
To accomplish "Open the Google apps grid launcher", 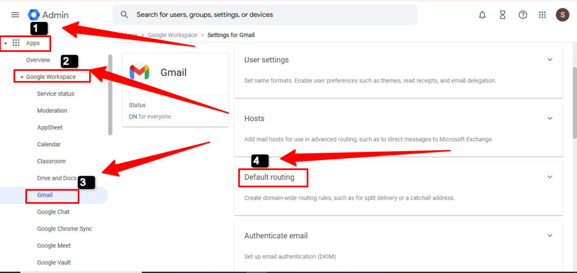I will tap(543, 15).
